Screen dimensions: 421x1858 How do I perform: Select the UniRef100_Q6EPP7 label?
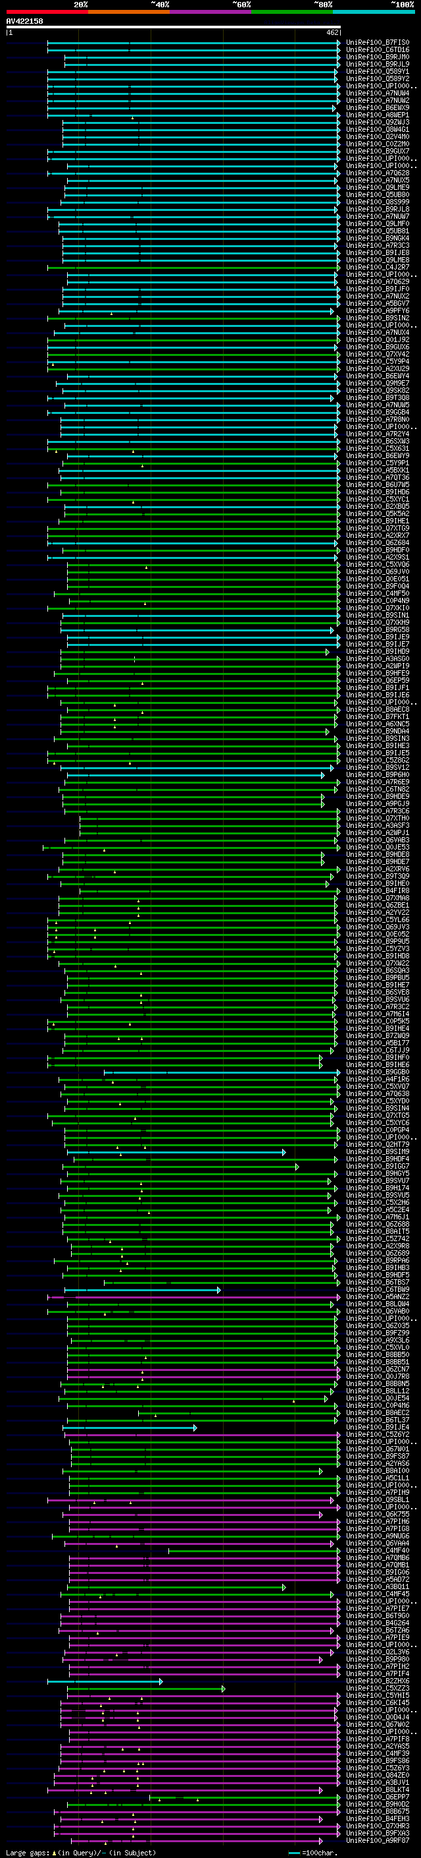pyautogui.click(x=378, y=1797)
